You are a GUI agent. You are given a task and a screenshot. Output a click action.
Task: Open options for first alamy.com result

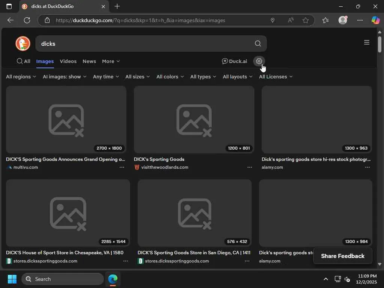pyautogui.click(x=367, y=167)
